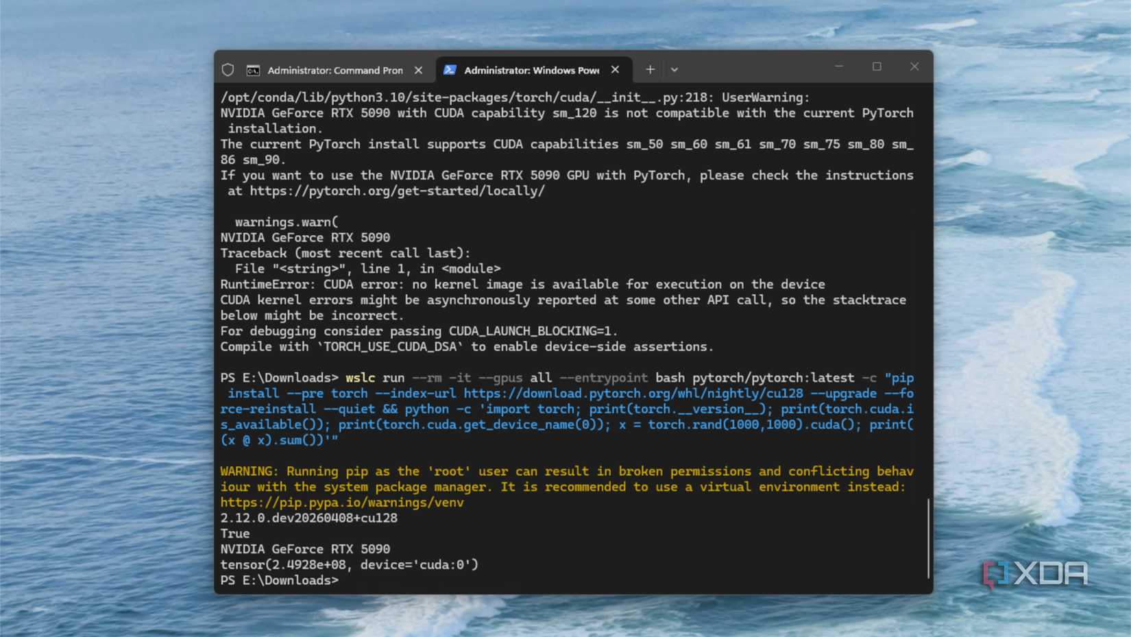Click the PowerShell tab icon
This screenshot has width=1131, height=637.
[450, 70]
